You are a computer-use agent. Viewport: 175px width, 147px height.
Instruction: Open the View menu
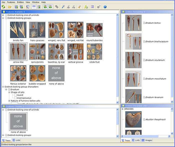pos(28,2)
